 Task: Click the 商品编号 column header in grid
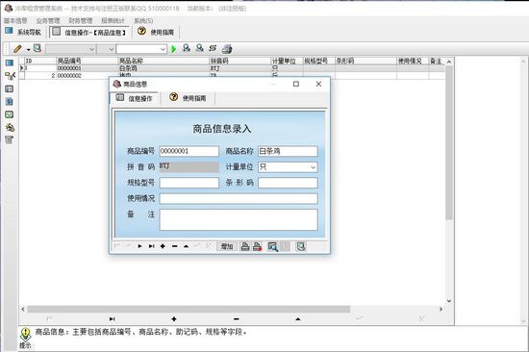point(87,61)
